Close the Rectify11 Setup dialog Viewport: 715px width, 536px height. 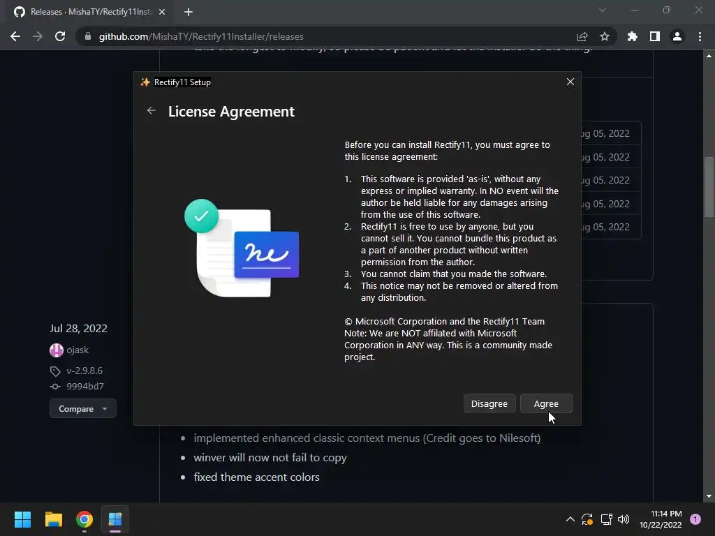[570, 82]
